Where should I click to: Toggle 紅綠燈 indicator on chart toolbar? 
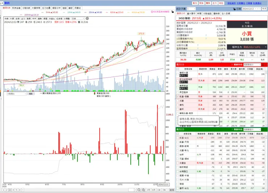point(59,18)
